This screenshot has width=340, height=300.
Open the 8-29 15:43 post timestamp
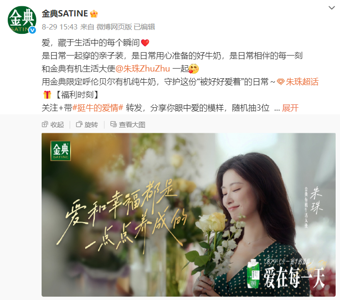pos(59,27)
